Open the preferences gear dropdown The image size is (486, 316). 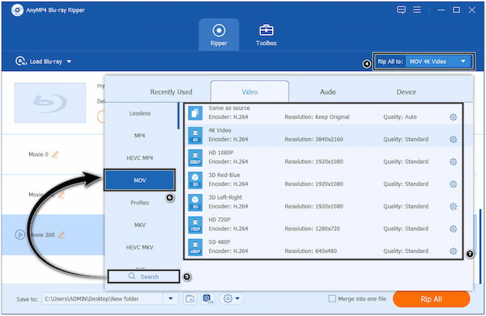click(x=232, y=299)
